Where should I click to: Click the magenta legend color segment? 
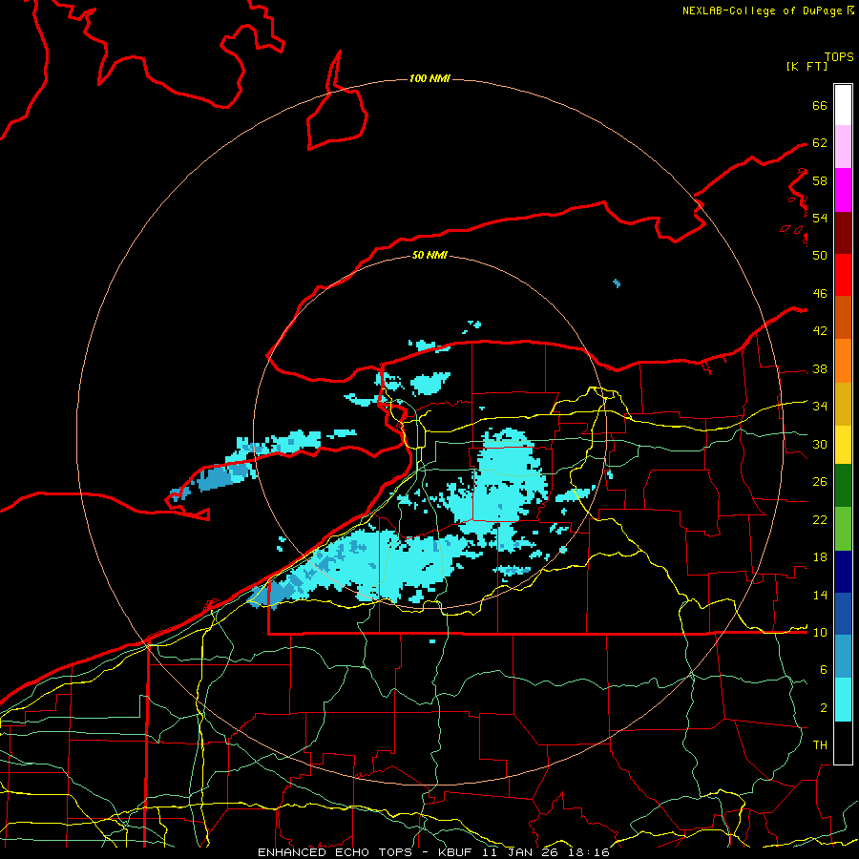click(x=843, y=190)
